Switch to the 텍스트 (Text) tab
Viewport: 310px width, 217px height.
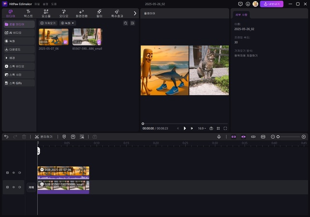click(28, 13)
